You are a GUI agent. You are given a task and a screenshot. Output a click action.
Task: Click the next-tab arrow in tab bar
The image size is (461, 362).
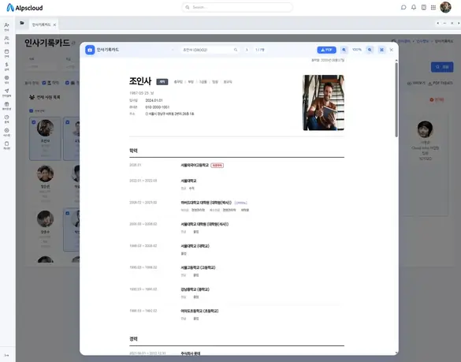[x=459, y=23]
